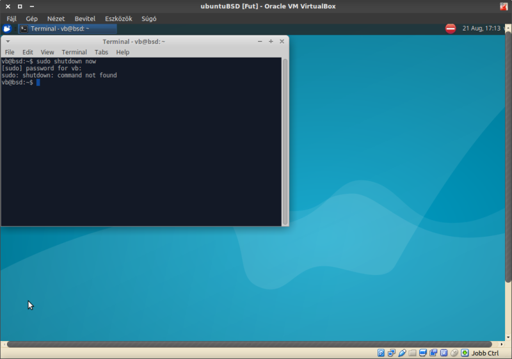
Task: Click the VirtualBox horizontal scrollbar thumb
Action: [x=250, y=344]
